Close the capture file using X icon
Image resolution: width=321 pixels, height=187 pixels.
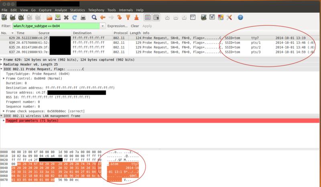(x=66, y=18)
